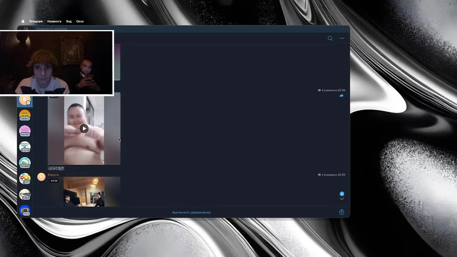Open the Вид menu
457x257 pixels.
[69, 21]
